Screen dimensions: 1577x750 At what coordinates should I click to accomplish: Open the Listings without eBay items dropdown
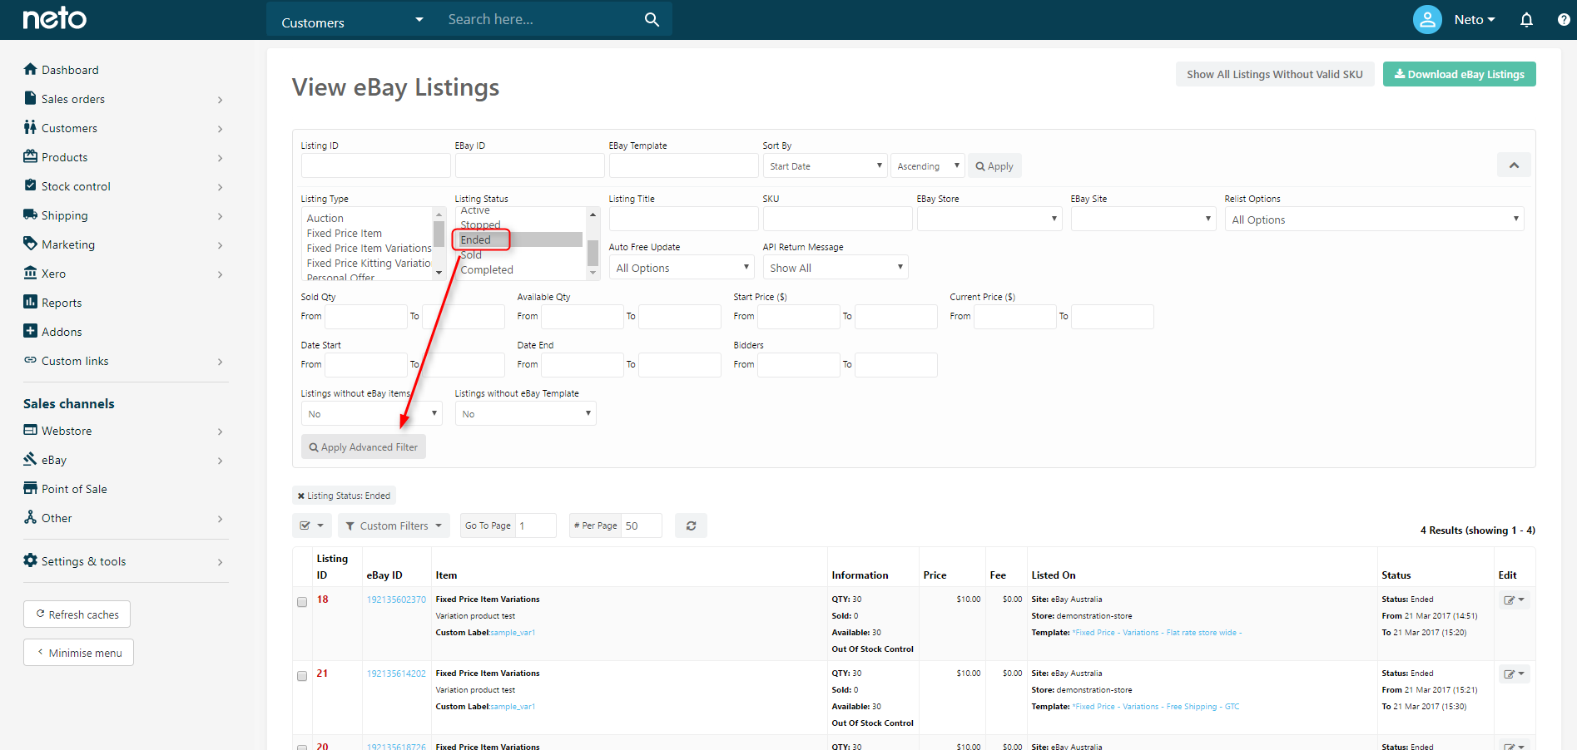point(371,413)
